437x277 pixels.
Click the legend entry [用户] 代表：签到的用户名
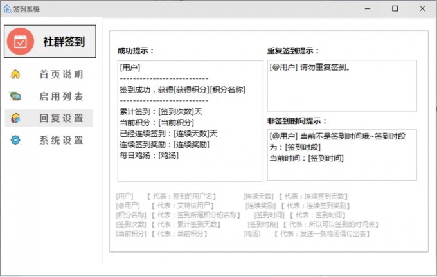pyautogui.click(x=166, y=197)
